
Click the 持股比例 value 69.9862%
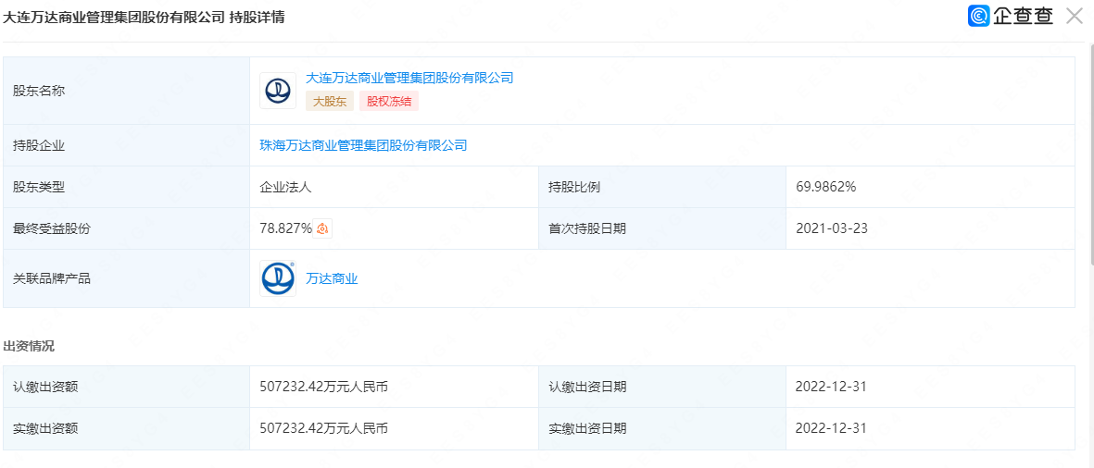(x=825, y=187)
